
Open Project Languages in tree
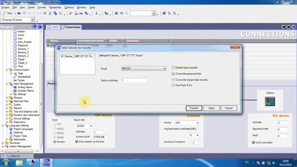pos(23,129)
